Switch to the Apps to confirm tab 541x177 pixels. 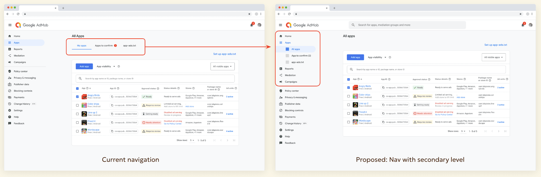[106, 46]
